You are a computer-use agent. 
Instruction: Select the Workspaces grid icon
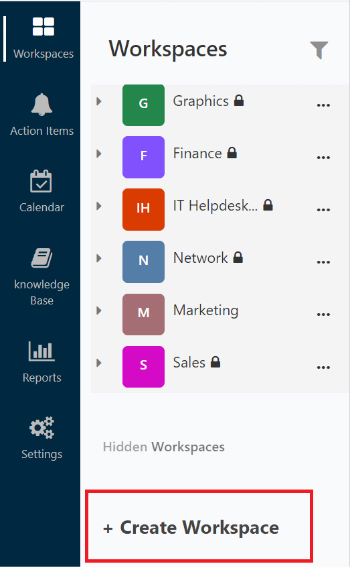(x=43, y=26)
